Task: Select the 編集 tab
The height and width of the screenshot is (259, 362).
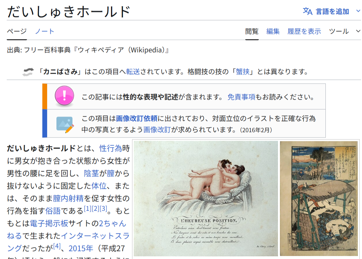Action: [273, 31]
